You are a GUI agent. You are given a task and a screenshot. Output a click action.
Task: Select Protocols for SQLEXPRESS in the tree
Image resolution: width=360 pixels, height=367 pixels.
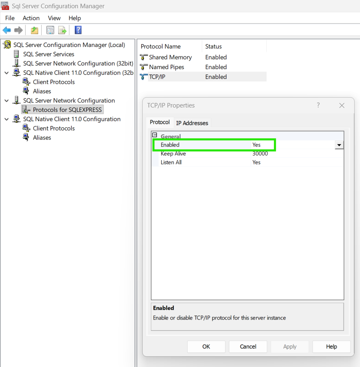coord(66,110)
